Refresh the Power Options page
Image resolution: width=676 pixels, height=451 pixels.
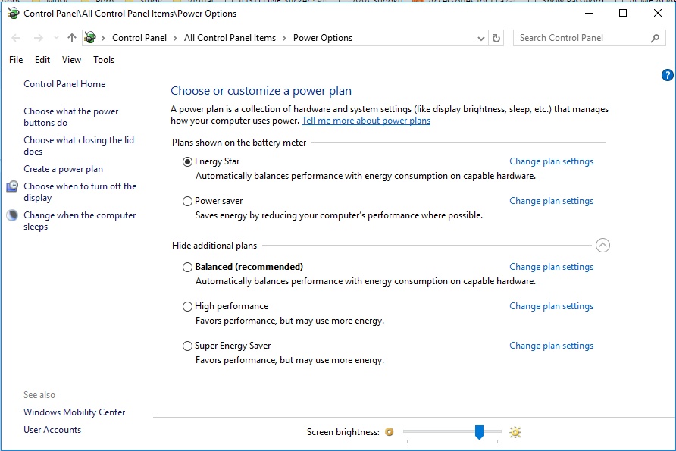tap(496, 38)
